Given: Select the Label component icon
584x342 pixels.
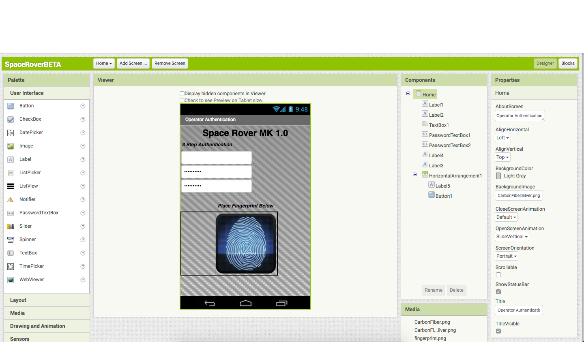Looking at the screenshot, I should (x=10, y=159).
